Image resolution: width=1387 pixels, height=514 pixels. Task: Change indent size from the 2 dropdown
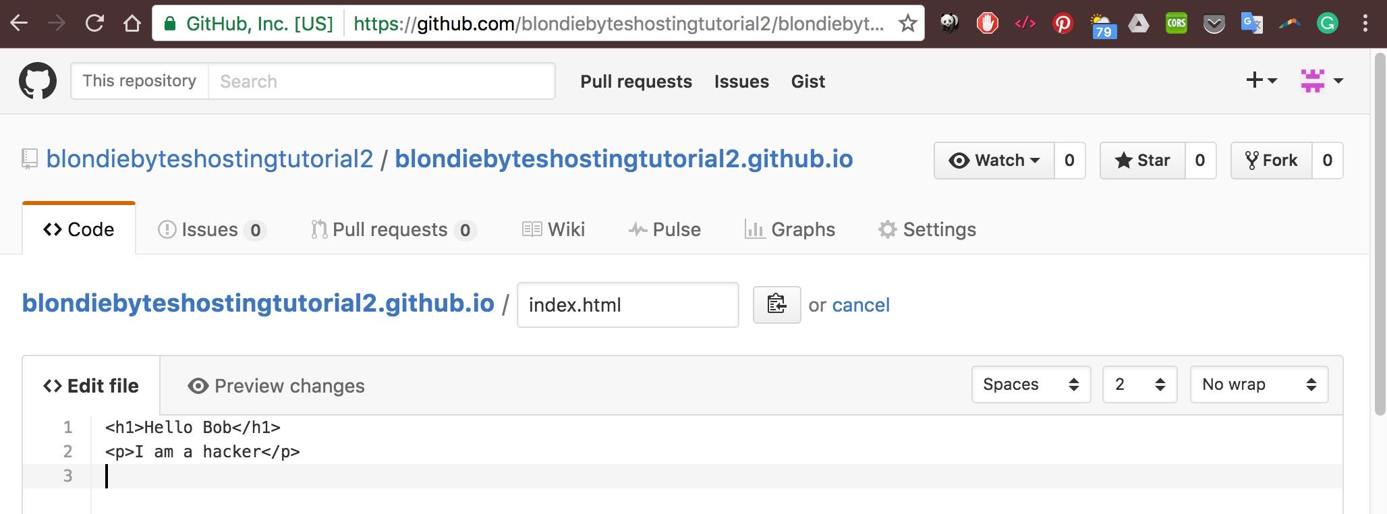(x=1139, y=384)
